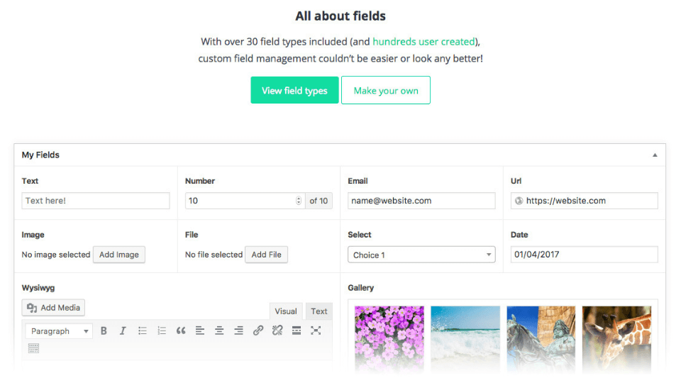681x383 pixels.
Task: Select the giraffe gallery thumbnail
Action: click(x=616, y=340)
